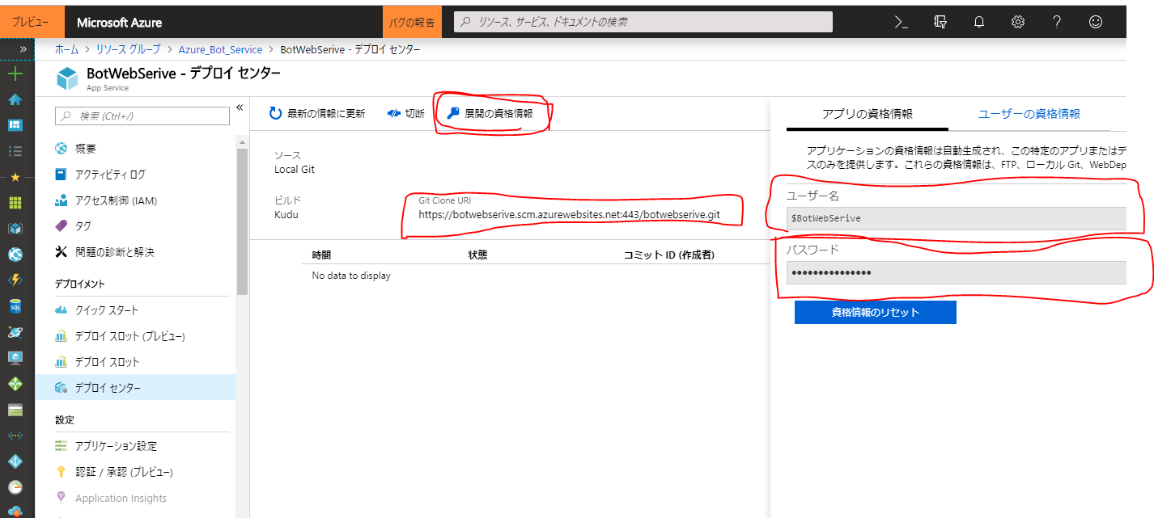Send feedback via the smiley icon
The image size is (1154, 518).
pyautogui.click(x=1095, y=22)
